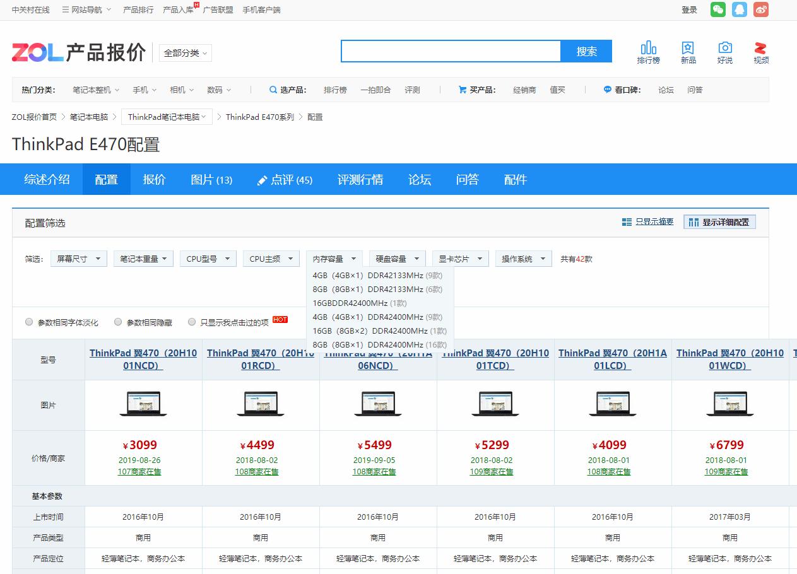Open the Weibo icon at top right corner

click(760, 9)
